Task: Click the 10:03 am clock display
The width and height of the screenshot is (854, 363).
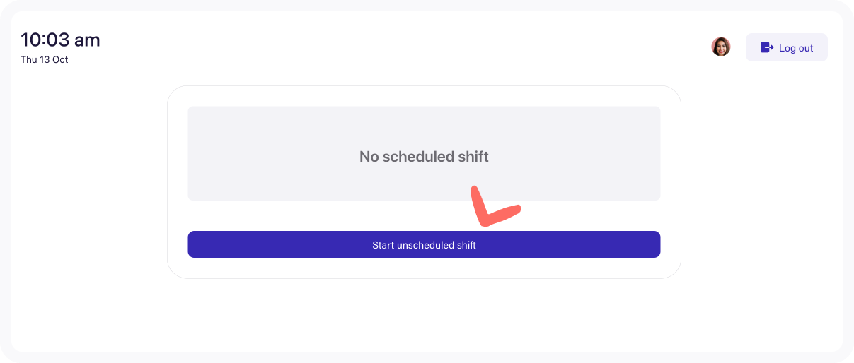Action: coord(60,40)
